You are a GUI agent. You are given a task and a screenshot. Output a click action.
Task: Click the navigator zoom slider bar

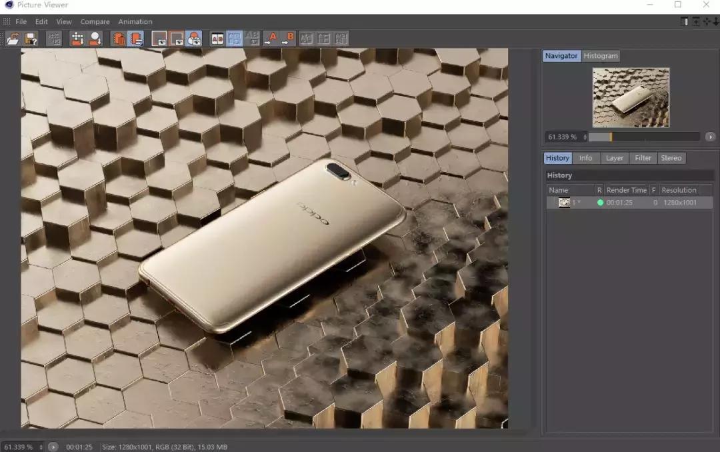pyautogui.click(x=643, y=137)
